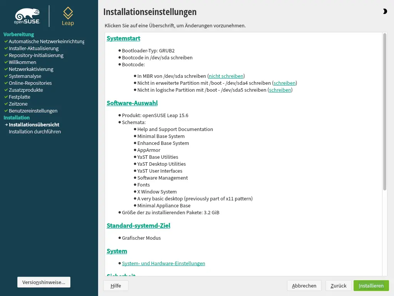Open the Standard-systemd-Ziel heading
The width and height of the screenshot is (394, 296).
138,226
